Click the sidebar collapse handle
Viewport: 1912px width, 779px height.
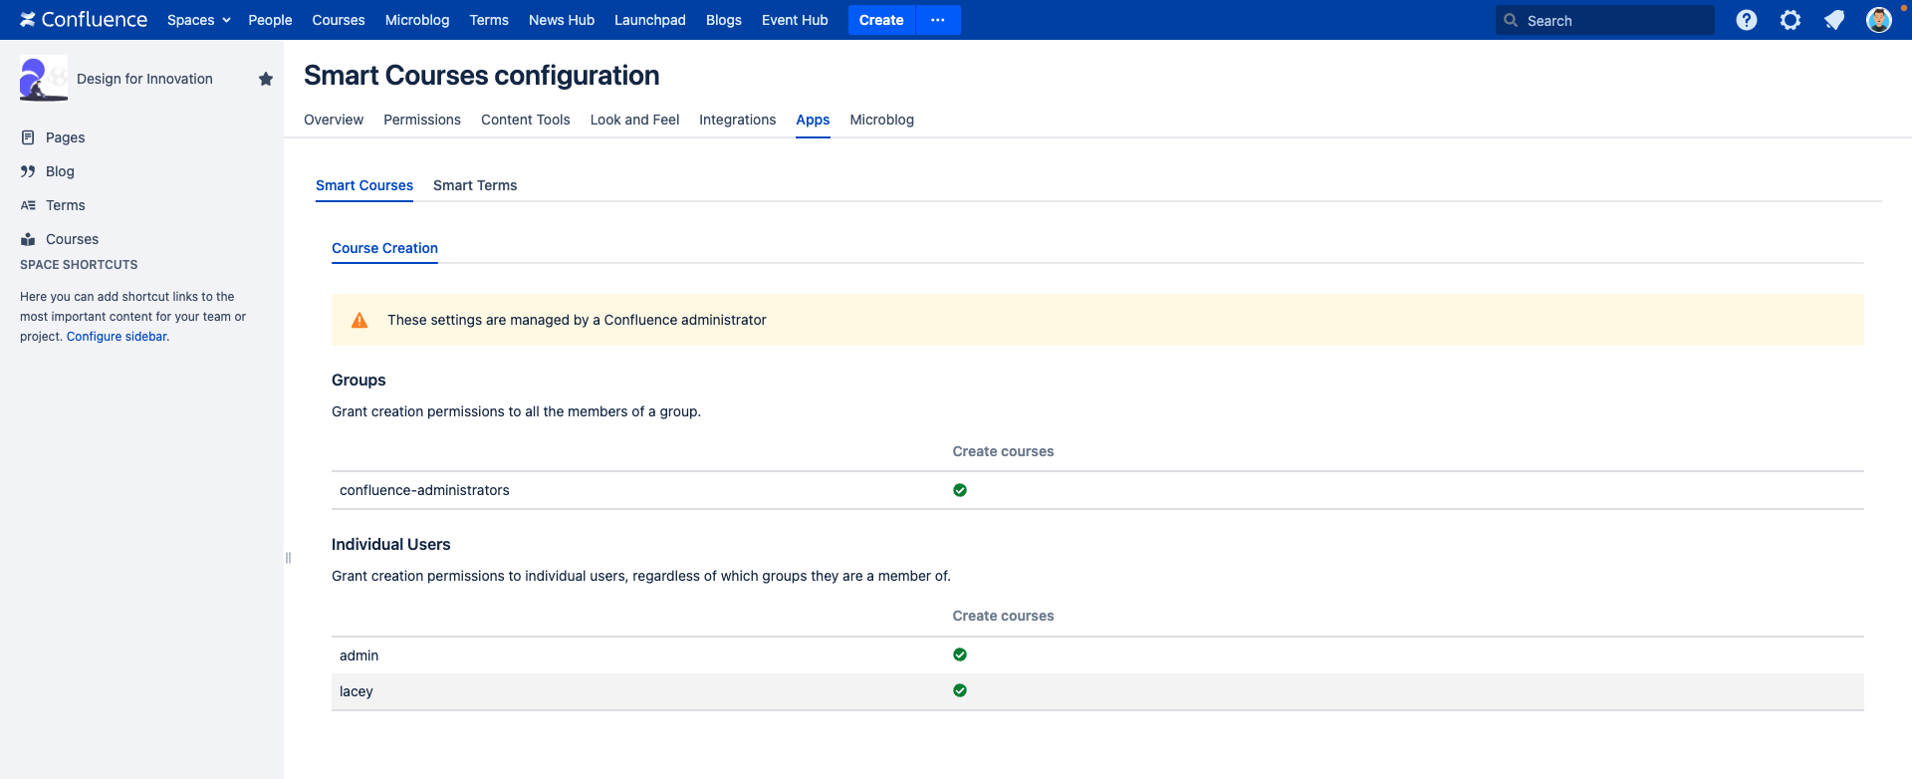pyautogui.click(x=288, y=558)
